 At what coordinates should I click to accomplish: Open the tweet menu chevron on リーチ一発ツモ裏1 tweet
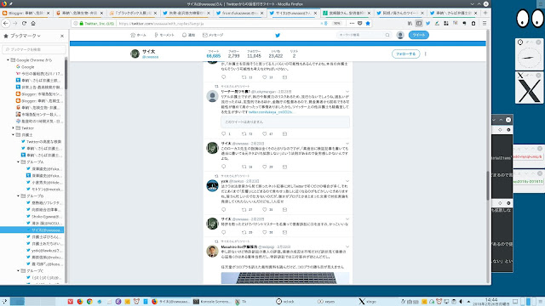tap(347, 92)
